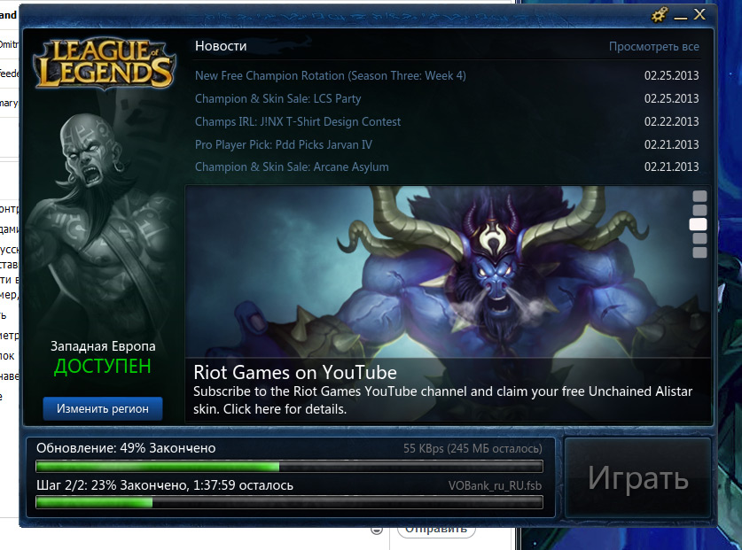Click 'Шаг 2/2: 23% Закончено, 1:37:59 осталось' text
Image resolution: width=742 pixels, height=550 pixels.
165,485
